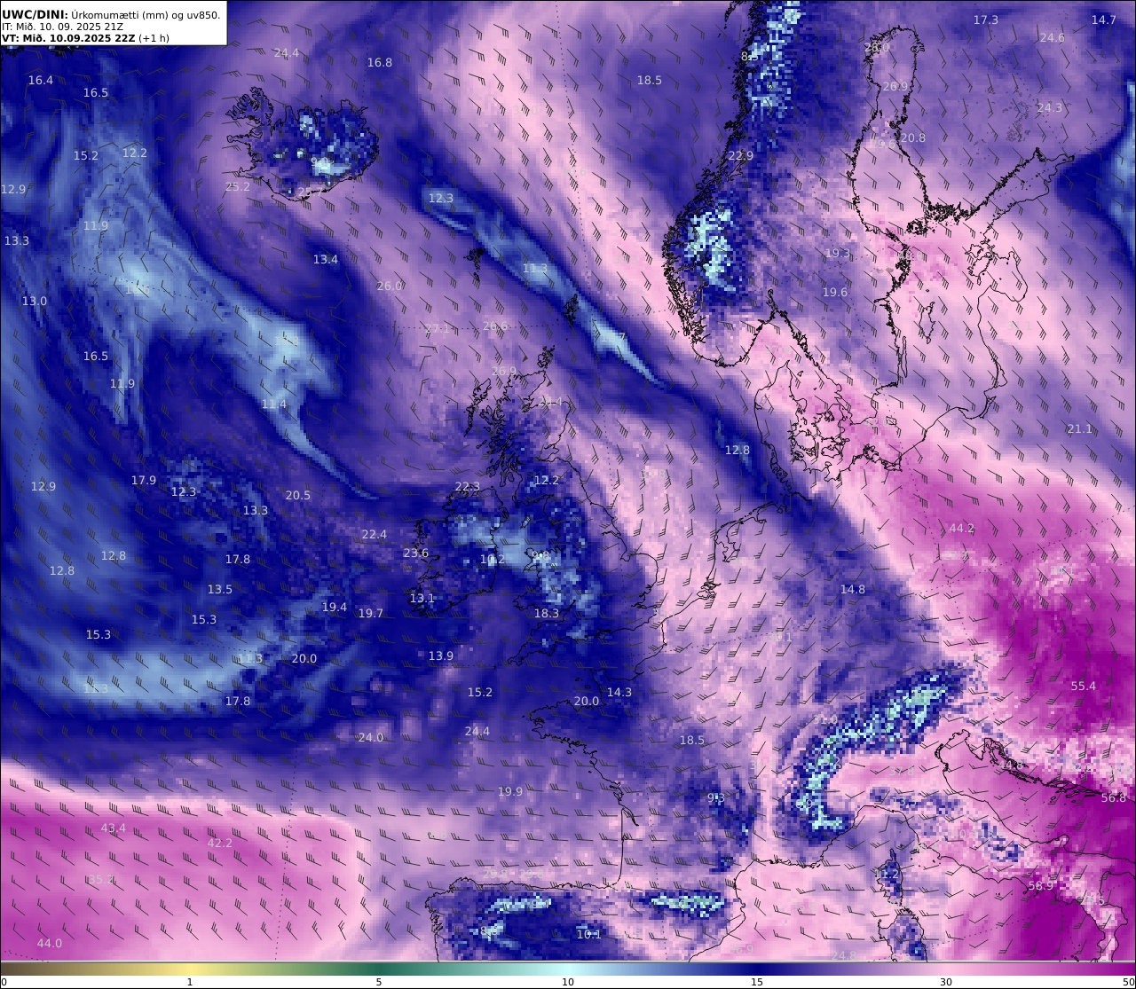Click the map value '24.3'

pos(1050,108)
